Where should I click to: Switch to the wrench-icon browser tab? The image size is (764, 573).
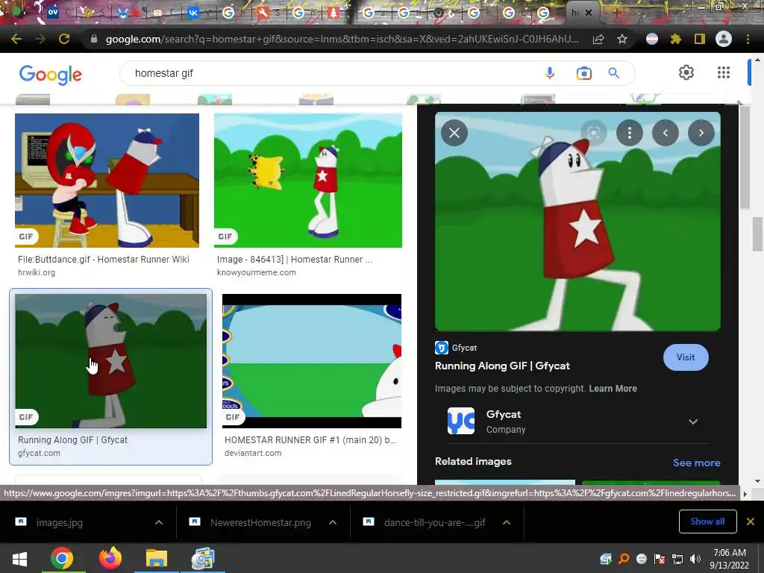coord(263,12)
